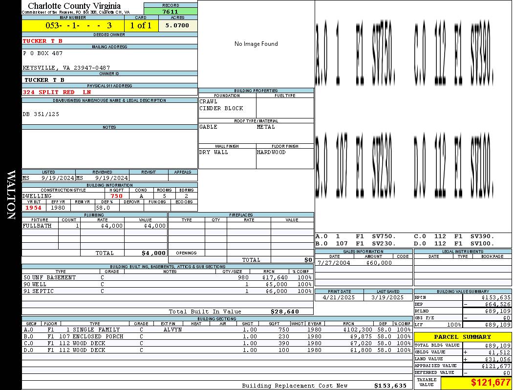Click exterior finish ALVYN
The width and height of the screenshot is (513, 390).
172,330
